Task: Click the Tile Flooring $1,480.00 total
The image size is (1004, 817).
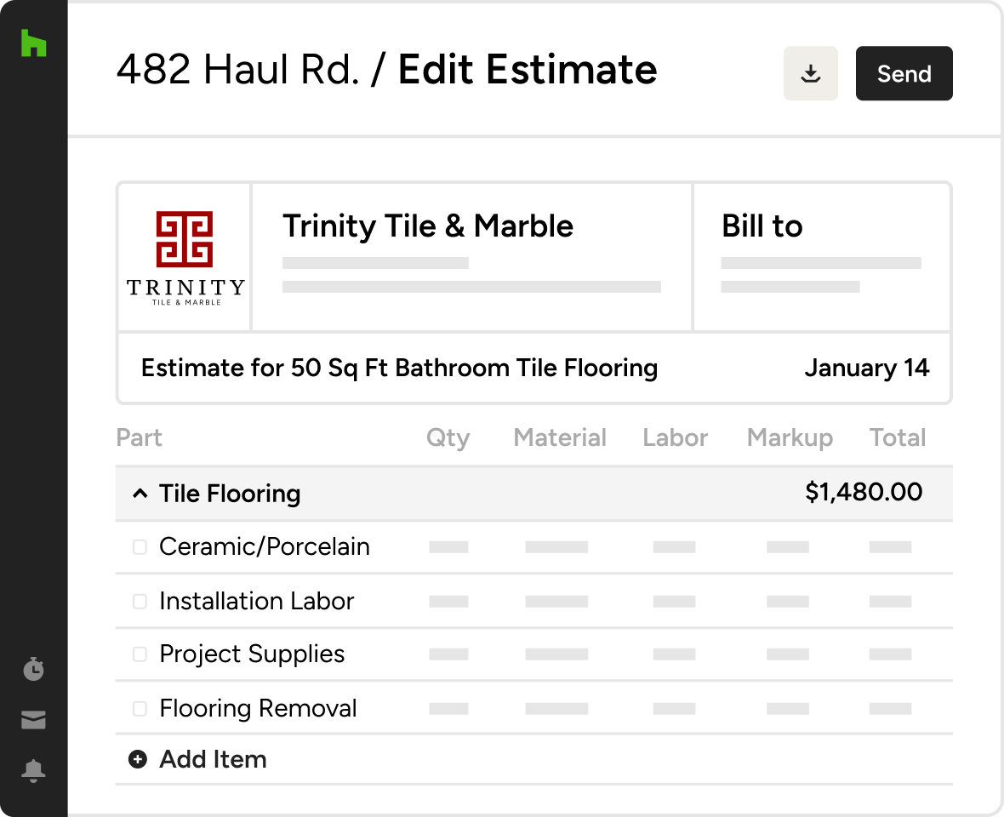Action: pyautogui.click(x=863, y=493)
